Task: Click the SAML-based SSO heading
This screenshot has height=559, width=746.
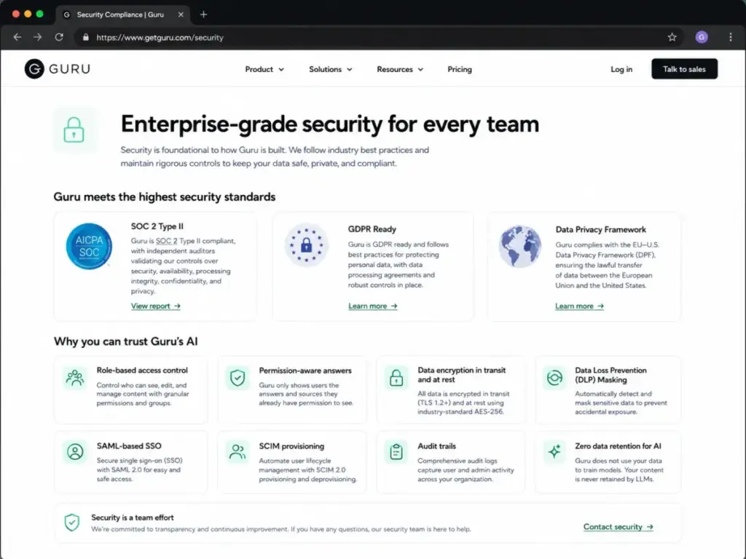Action: 129,446
